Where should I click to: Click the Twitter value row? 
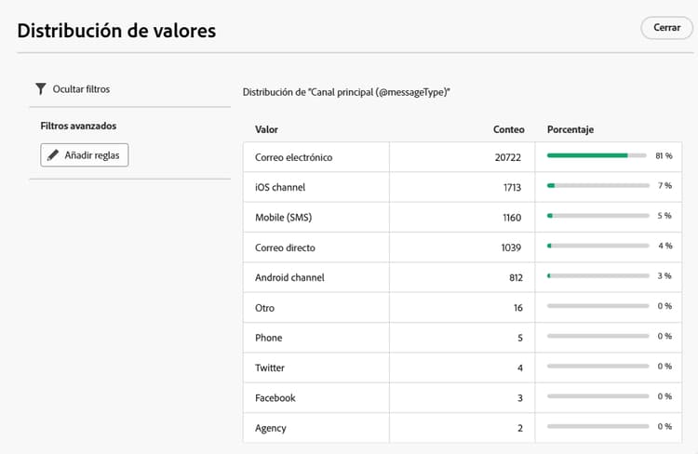(270, 367)
